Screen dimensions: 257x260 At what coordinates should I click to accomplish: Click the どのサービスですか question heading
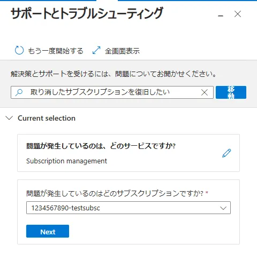coord(101,146)
